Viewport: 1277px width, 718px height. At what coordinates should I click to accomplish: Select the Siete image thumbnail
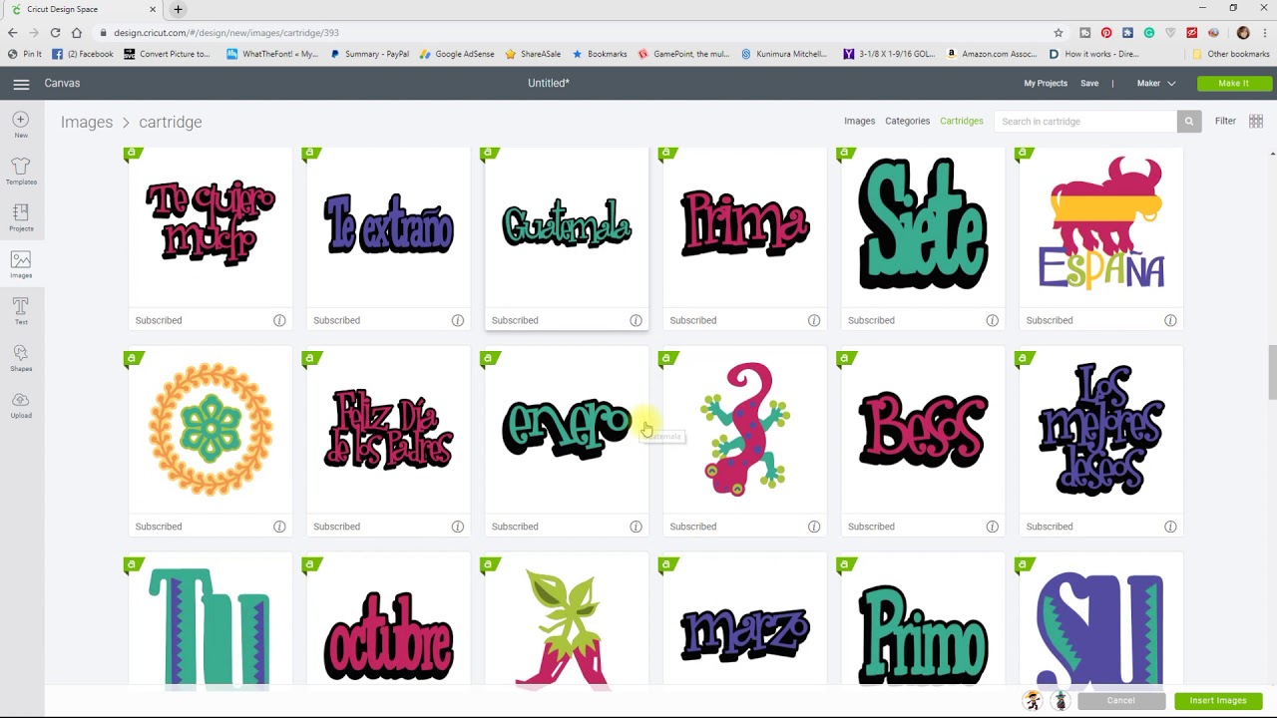923,225
